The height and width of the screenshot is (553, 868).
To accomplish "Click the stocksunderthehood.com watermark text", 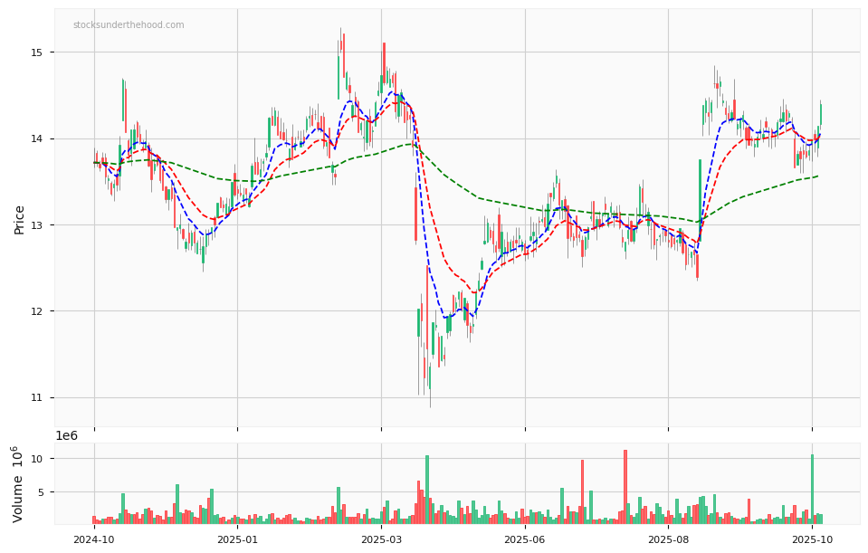I will (129, 25).
